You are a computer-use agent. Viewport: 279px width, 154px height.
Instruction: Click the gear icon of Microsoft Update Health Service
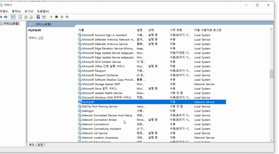pyautogui.click(x=80, y=93)
